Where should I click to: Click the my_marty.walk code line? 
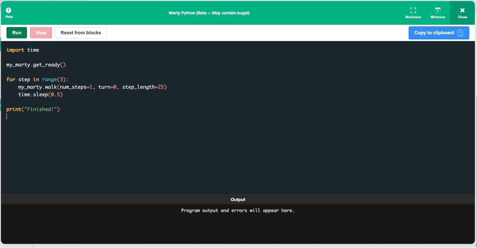click(92, 87)
